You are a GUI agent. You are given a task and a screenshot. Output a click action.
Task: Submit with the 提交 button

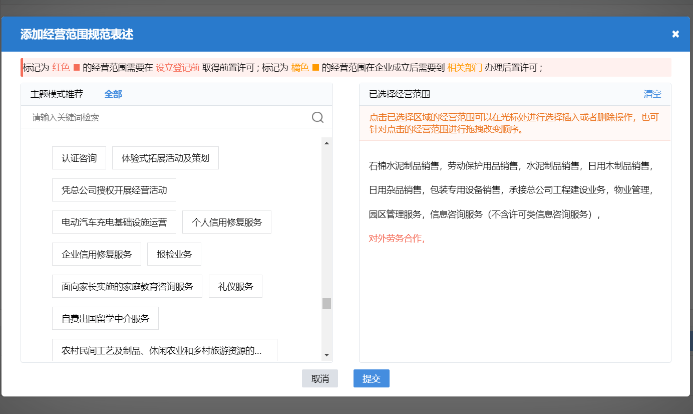[x=371, y=378]
